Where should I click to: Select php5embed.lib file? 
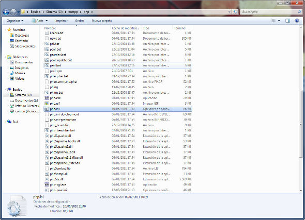coord(60,168)
